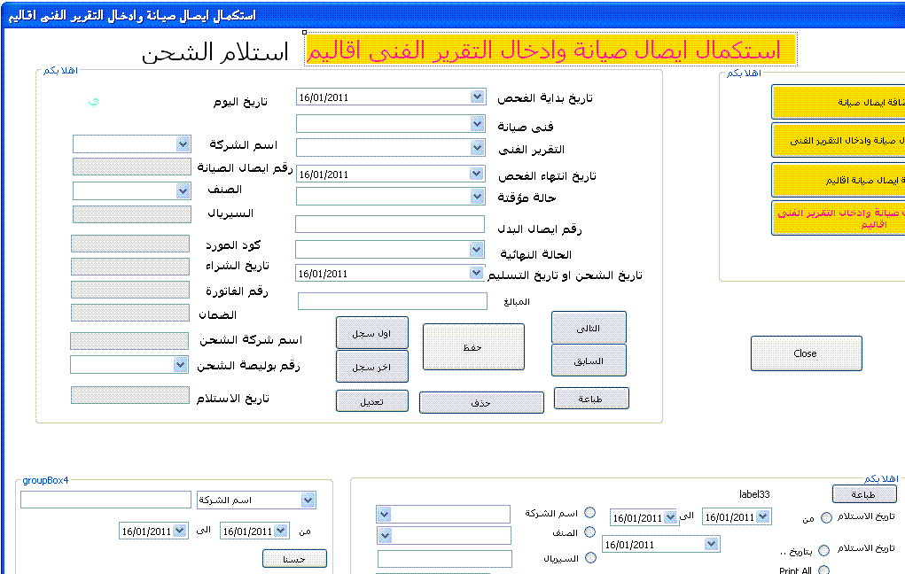Open the التقرير الفنى dropdown list

[x=477, y=148]
